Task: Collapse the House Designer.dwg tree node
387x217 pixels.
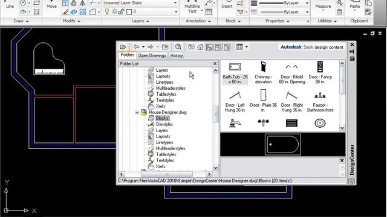Action: click(x=137, y=113)
